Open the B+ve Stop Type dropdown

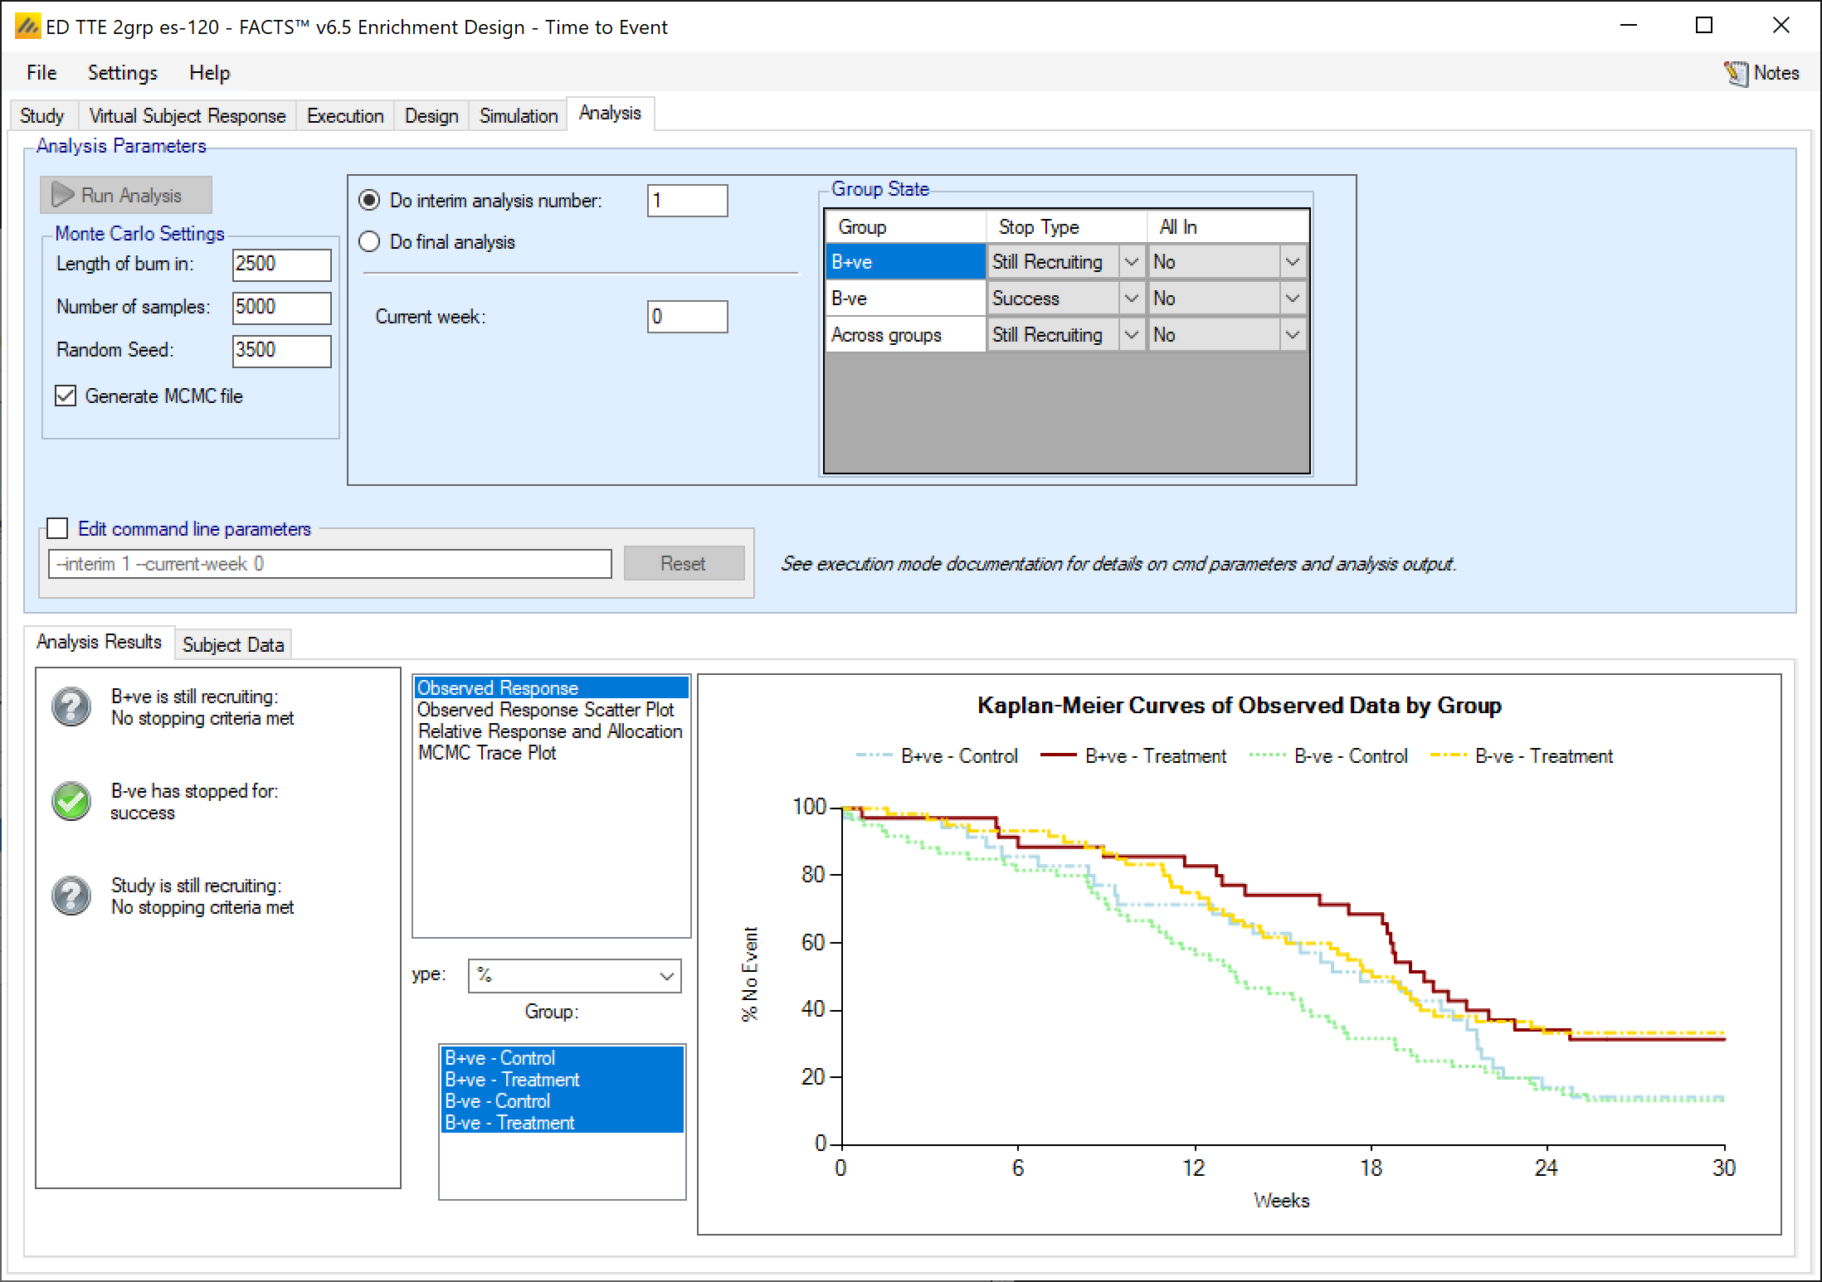click(1131, 262)
